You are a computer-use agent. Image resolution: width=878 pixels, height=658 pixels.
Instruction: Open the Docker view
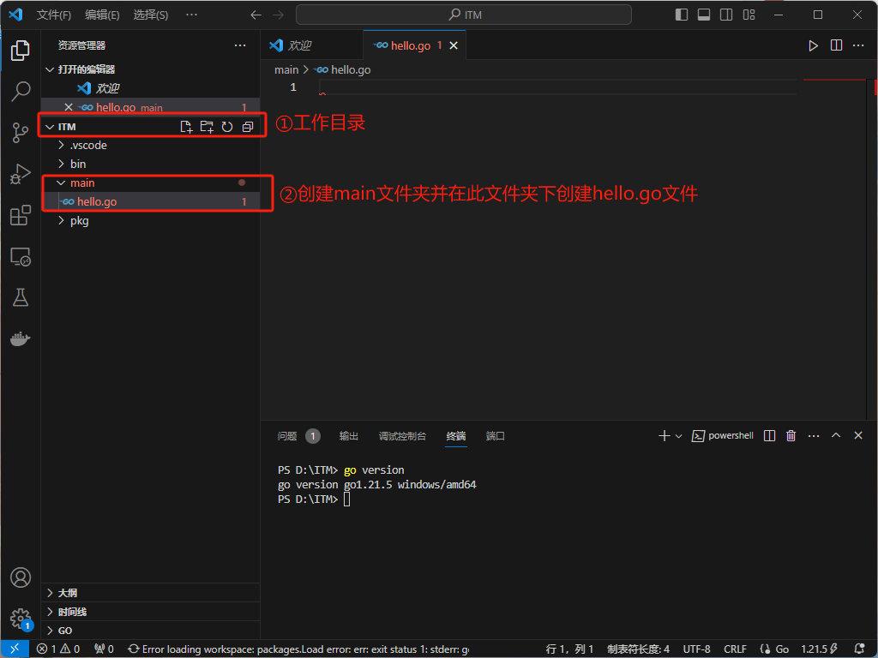(21, 338)
